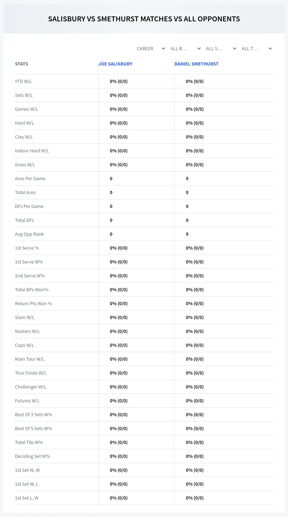Open the ALL S… filter dropdown
The image size is (288, 517).
coord(221,49)
